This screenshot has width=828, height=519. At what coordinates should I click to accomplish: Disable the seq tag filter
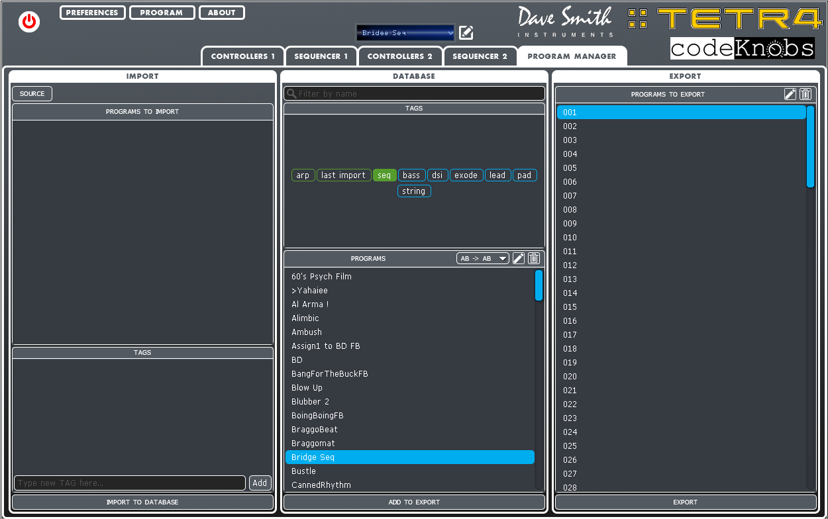point(385,175)
